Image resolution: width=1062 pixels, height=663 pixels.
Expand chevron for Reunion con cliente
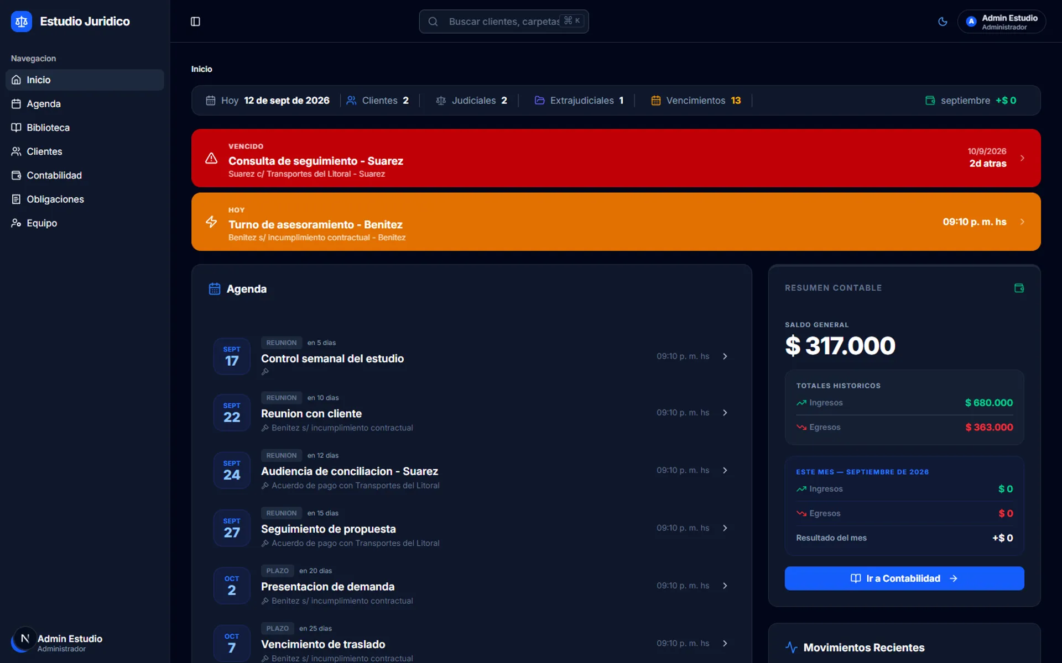725,413
